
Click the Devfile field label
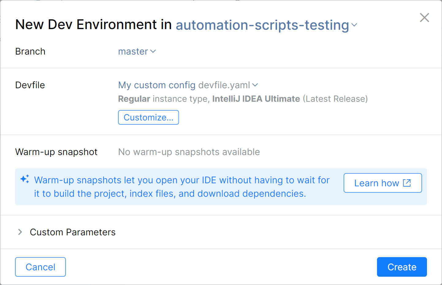(30, 85)
